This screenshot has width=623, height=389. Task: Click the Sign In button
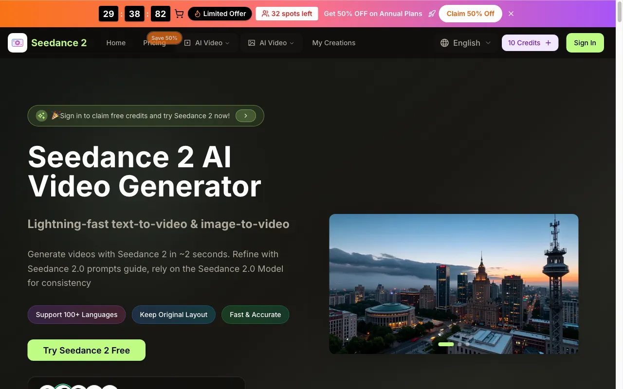pos(585,43)
